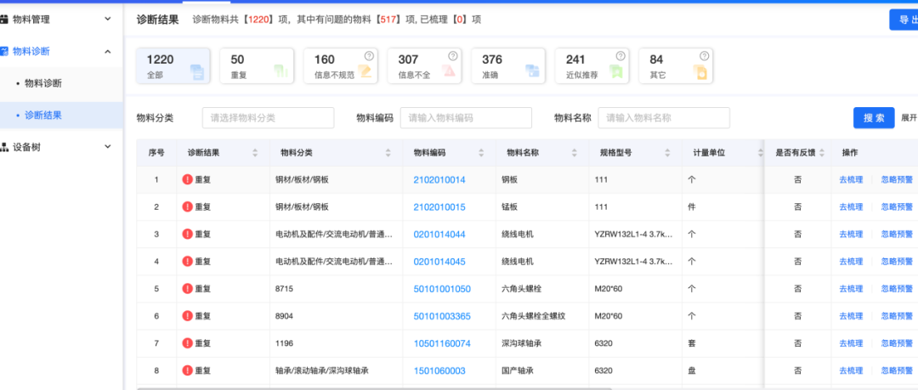
Task: Click 展开 to show more filters
Action: pyautogui.click(x=909, y=118)
